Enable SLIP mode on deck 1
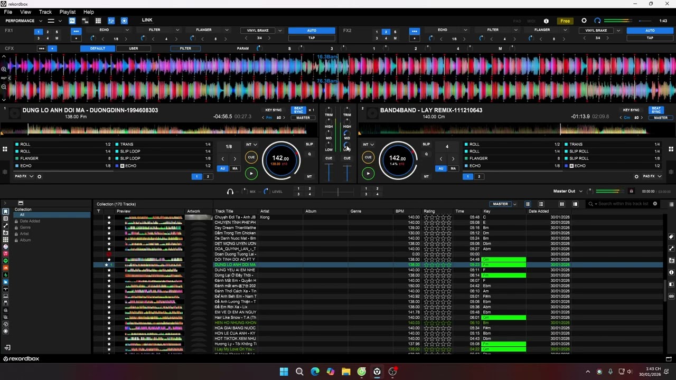Image resolution: width=676 pixels, height=380 pixels. [x=309, y=144]
